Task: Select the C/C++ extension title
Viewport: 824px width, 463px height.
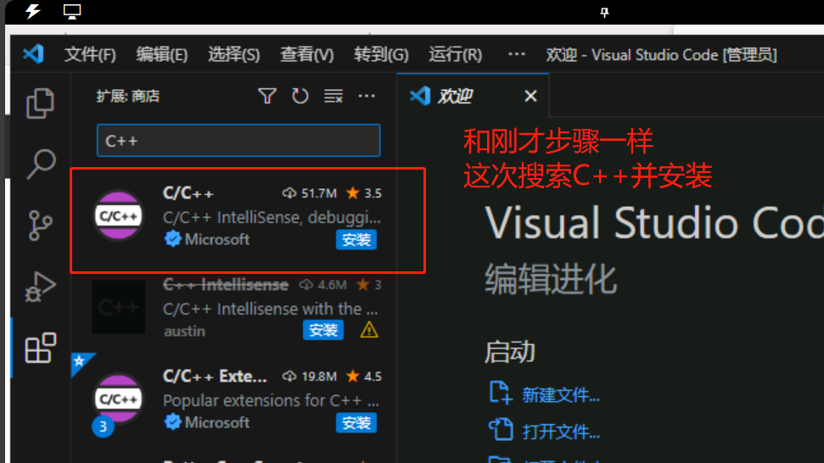Action: pos(188,193)
